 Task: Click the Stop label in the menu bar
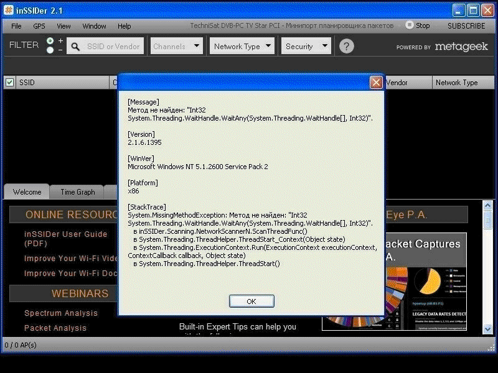[423, 25]
